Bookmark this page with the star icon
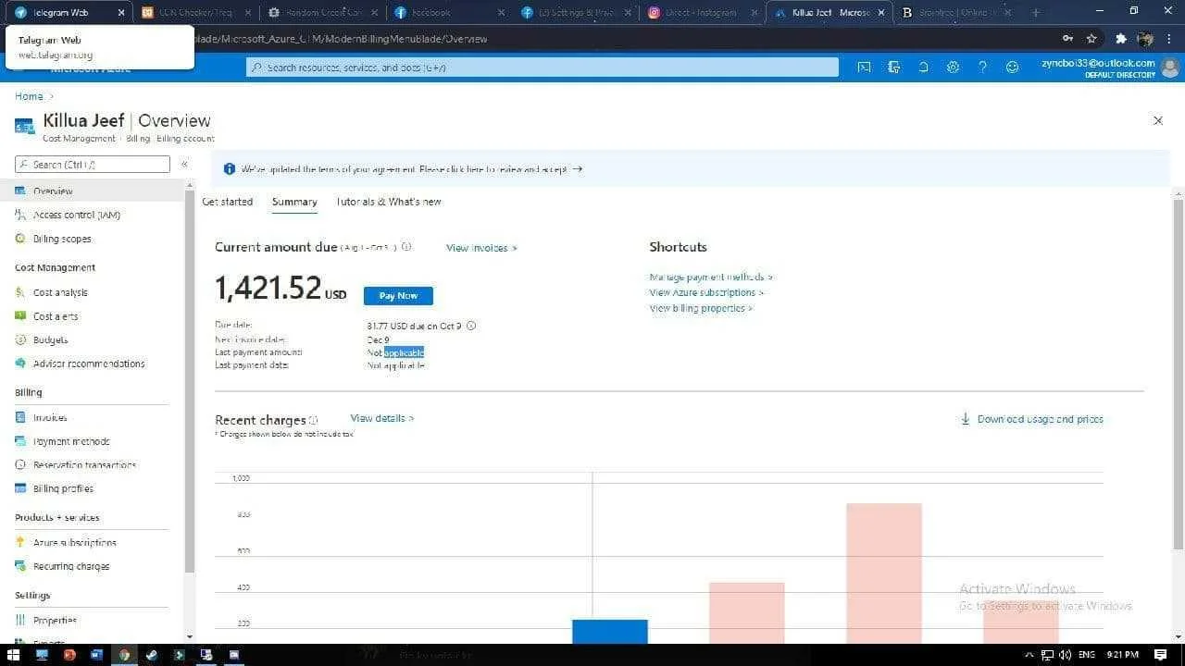Viewport: 1185px width, 666px height. pyautogui.click(x=1091, y=39)
